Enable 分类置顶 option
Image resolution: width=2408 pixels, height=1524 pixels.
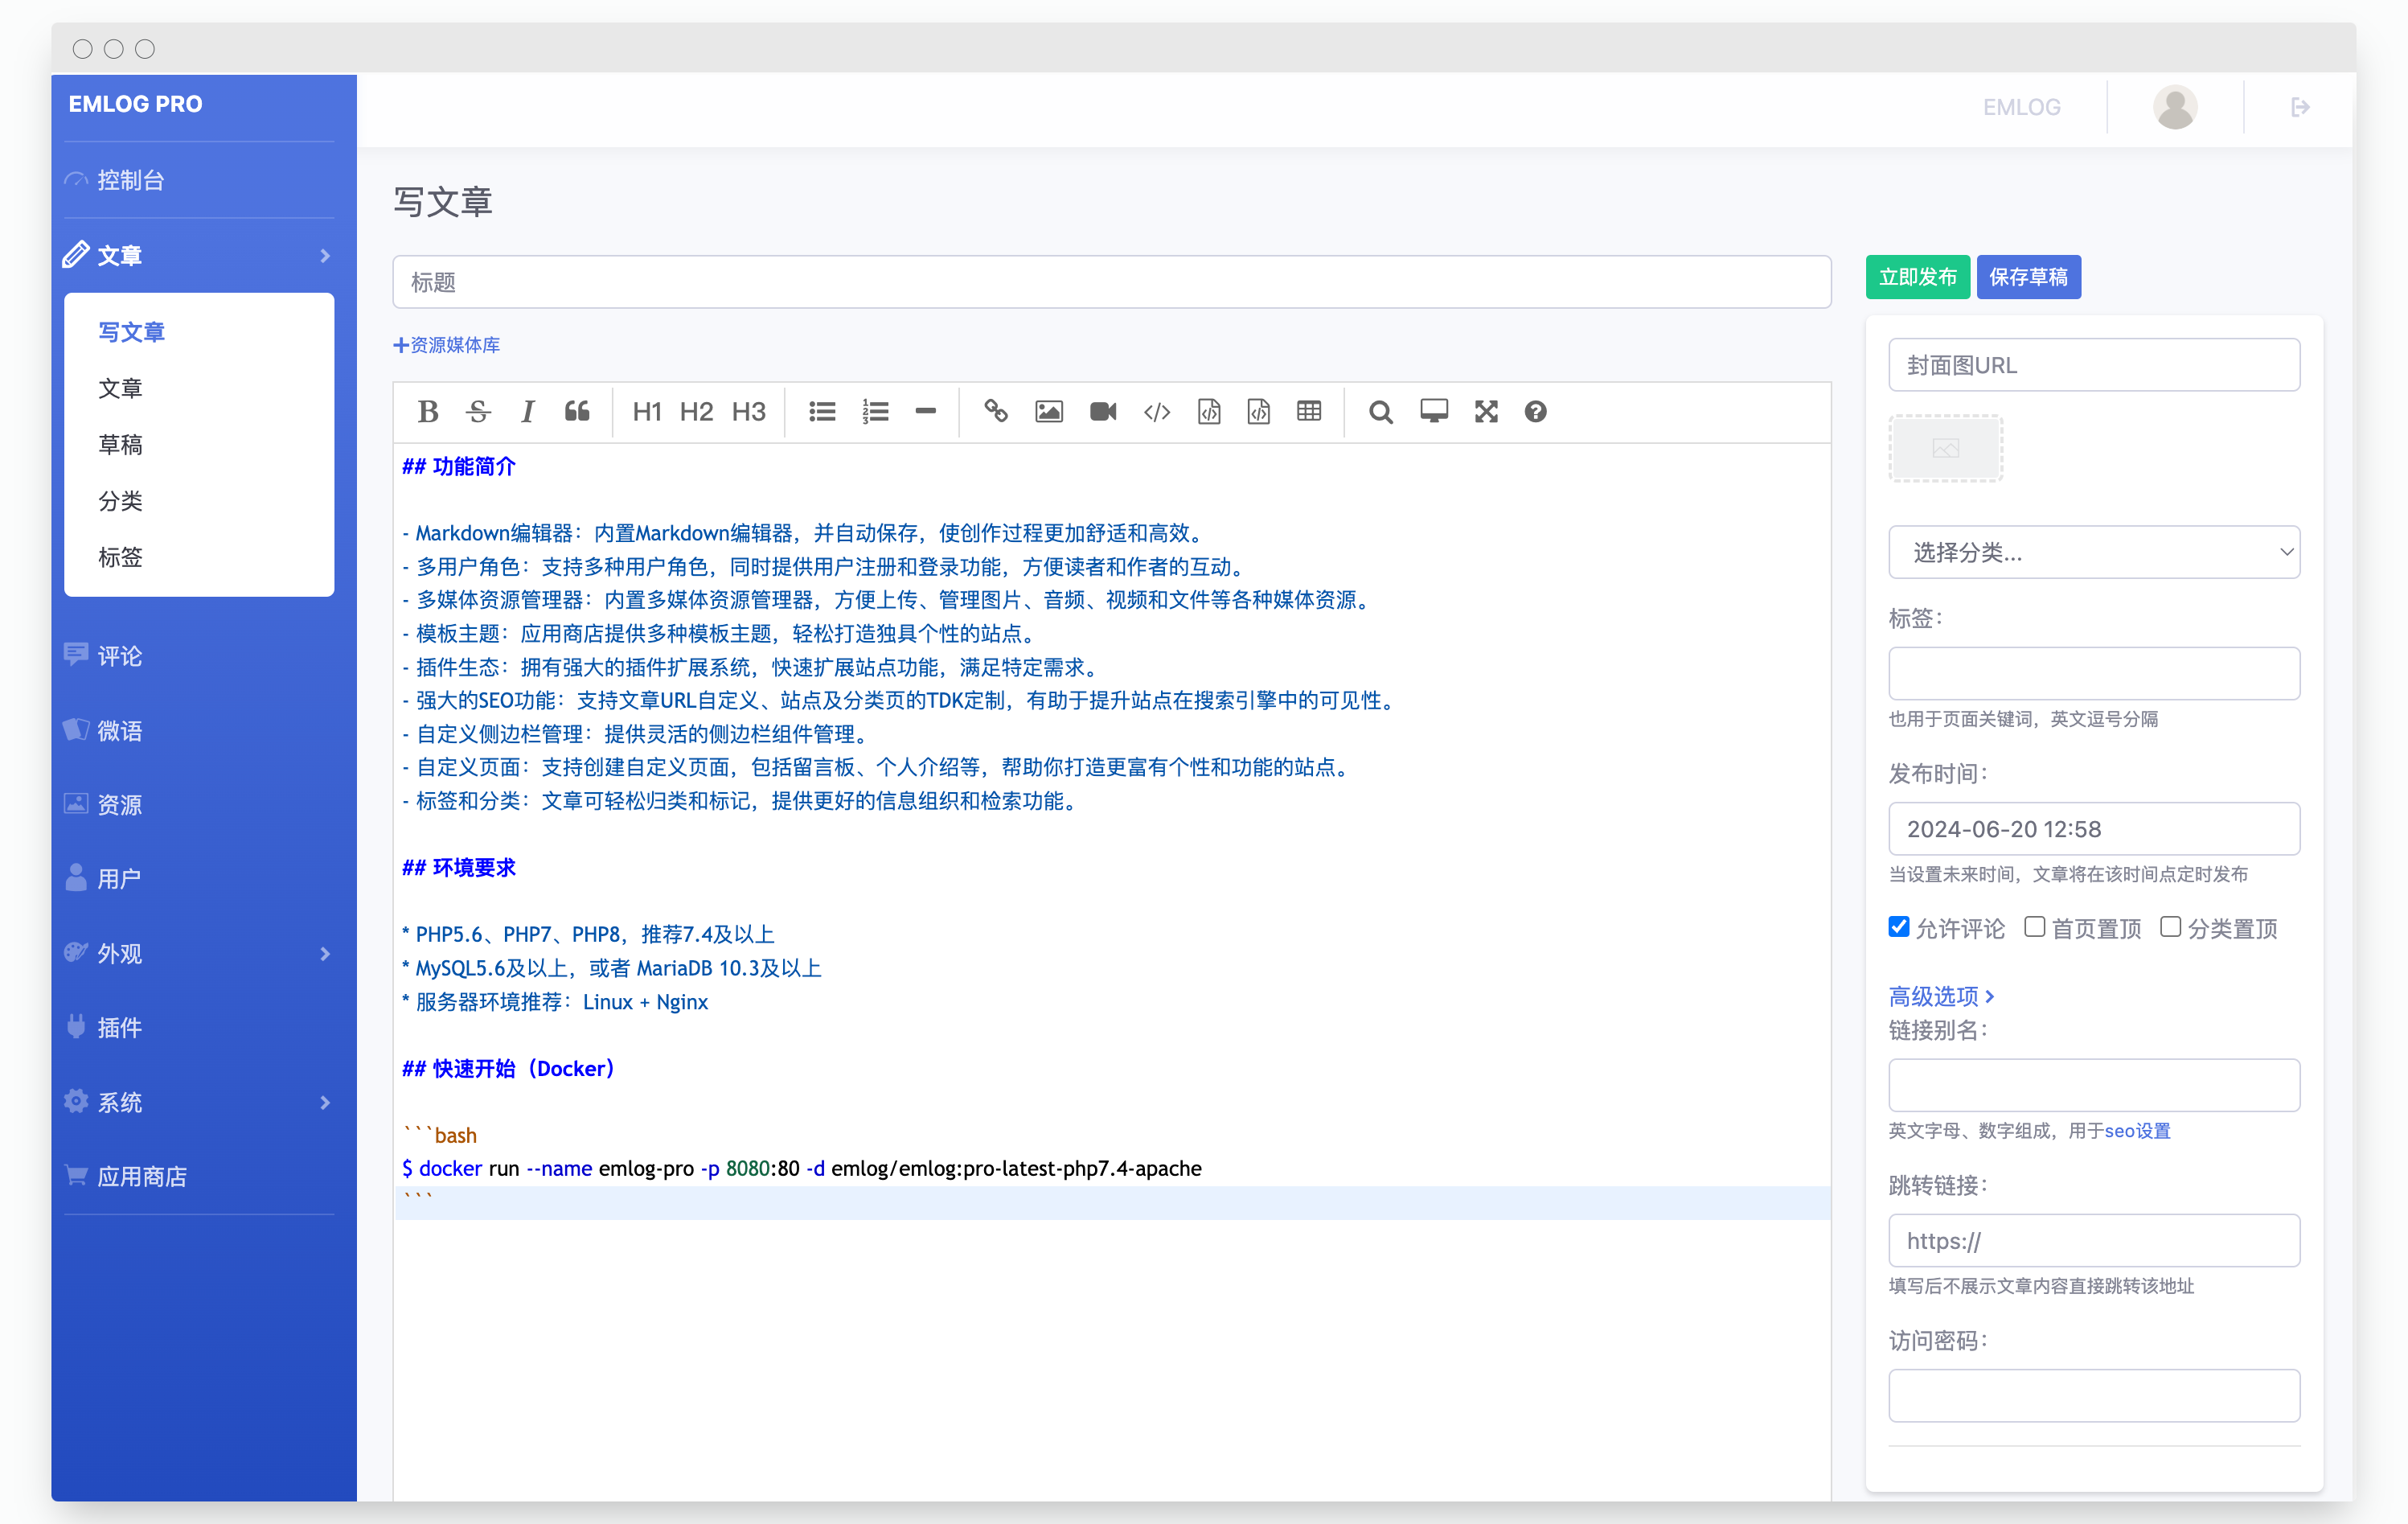tap(2170, 927)
